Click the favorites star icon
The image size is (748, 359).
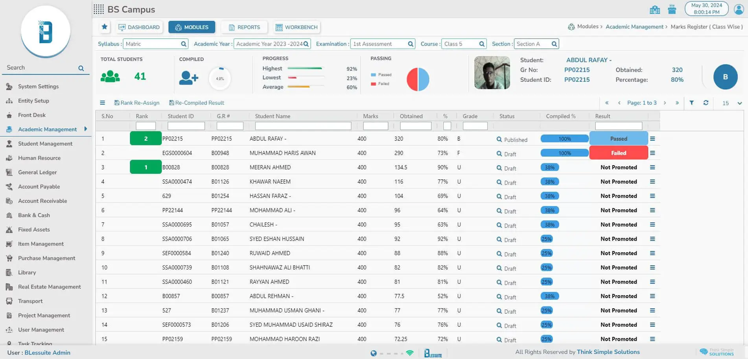coord(104,27)
